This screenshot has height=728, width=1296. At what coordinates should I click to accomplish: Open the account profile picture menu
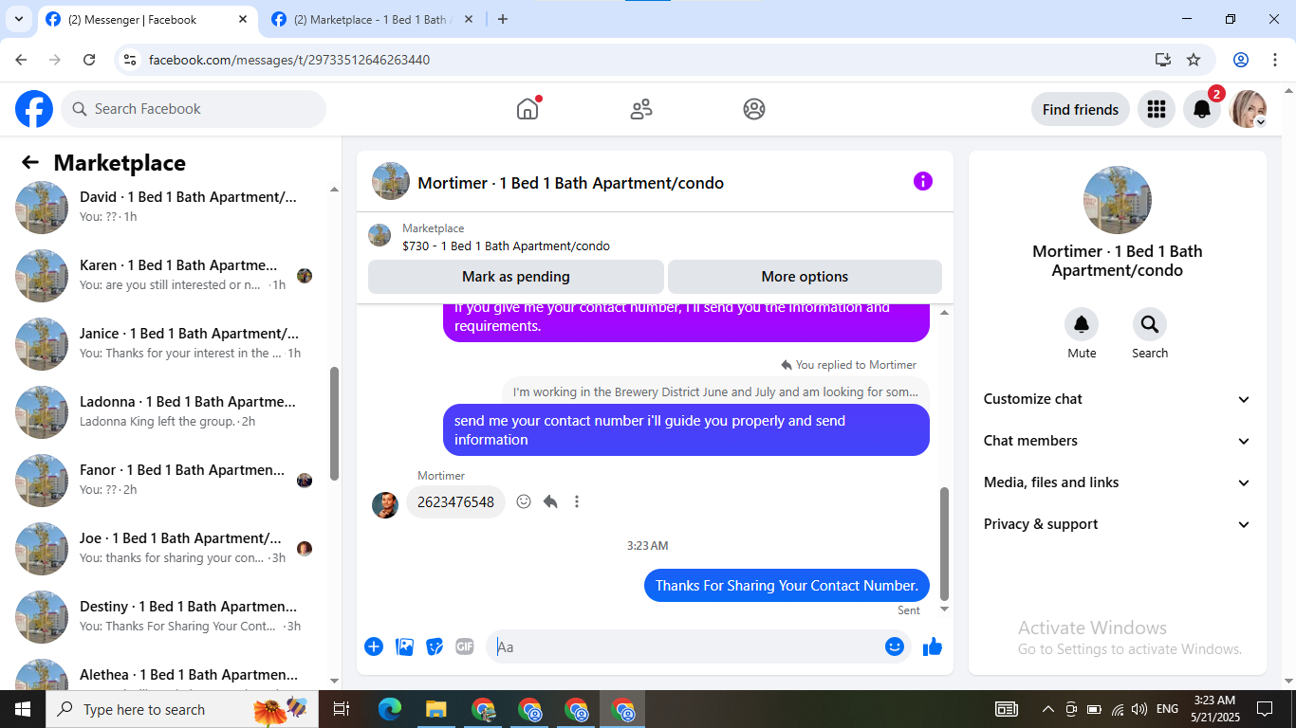tap(1248, 109)
